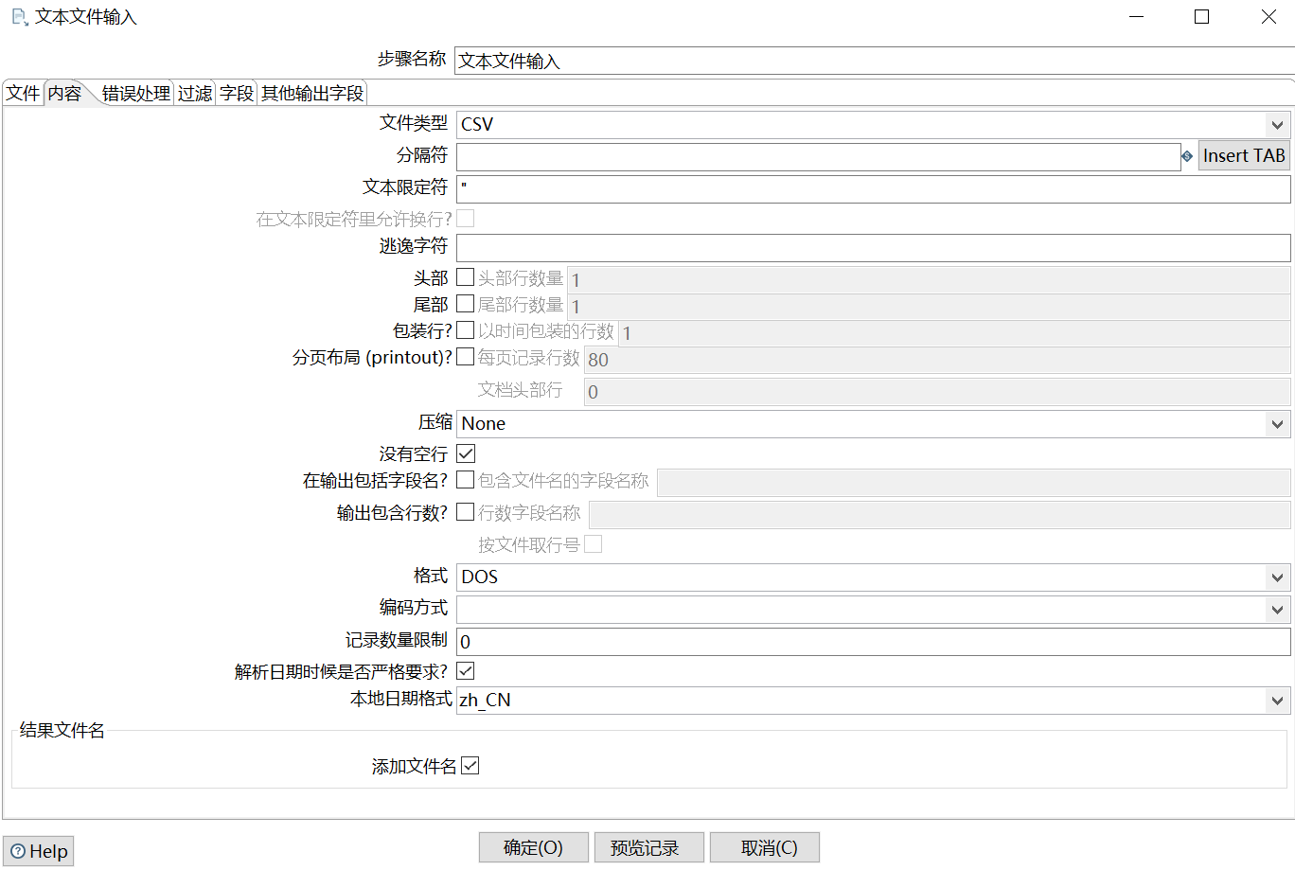Open Help with the question mark button

(38, 851)
